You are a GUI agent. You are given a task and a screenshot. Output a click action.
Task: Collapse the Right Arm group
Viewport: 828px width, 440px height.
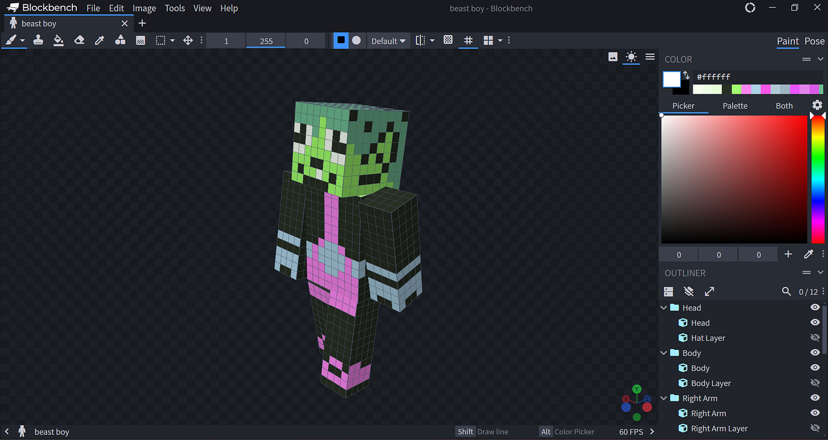pyautogui.click(x=664, y=399)
